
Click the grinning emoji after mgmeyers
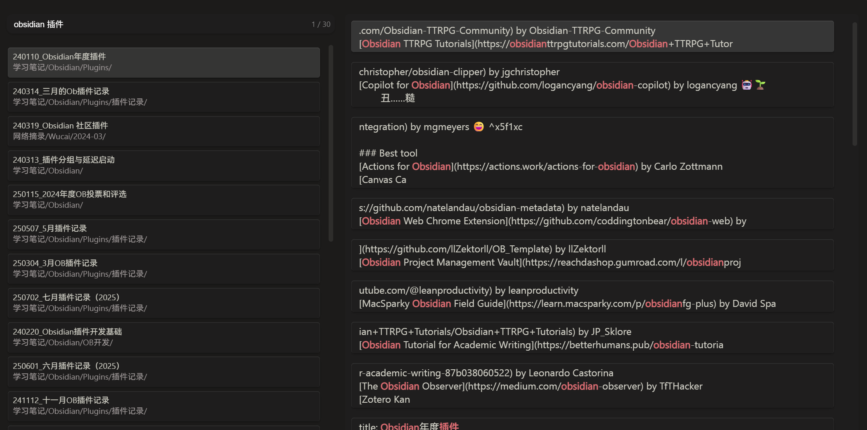pyautogui.click(x=479, y=127)
